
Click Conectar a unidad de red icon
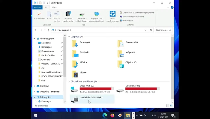click(x=82, y=14)
